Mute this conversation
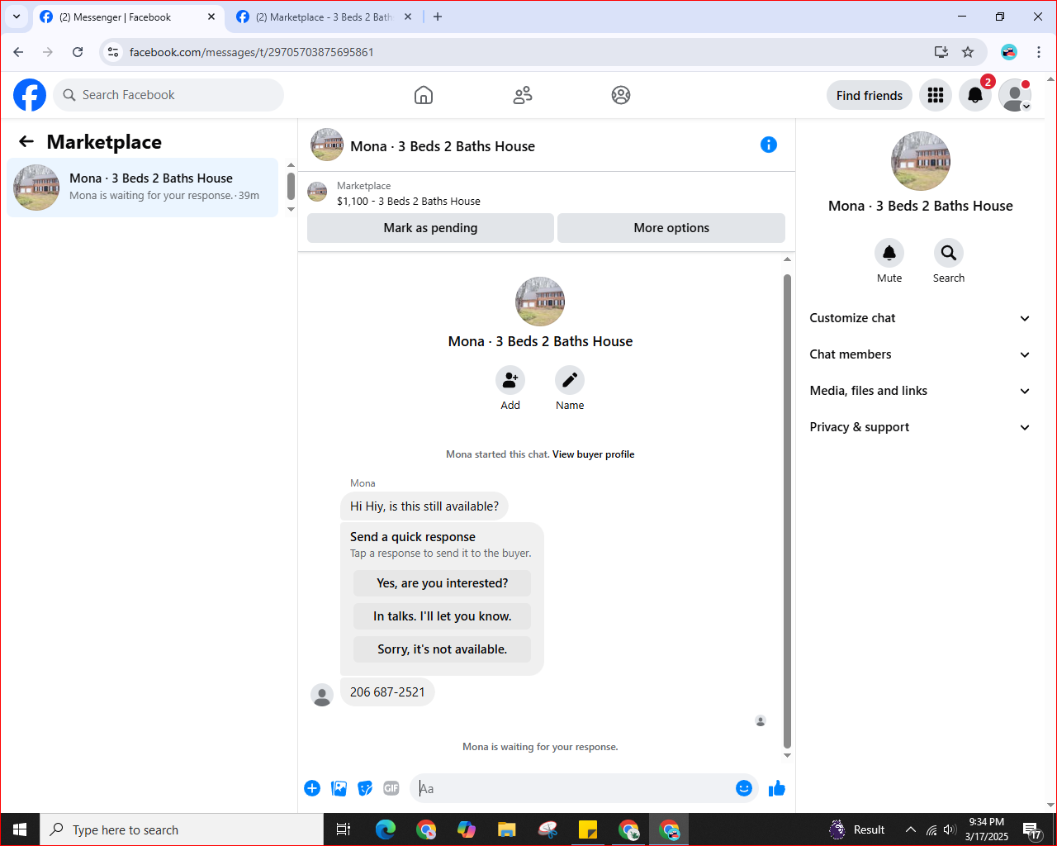The width and height of the screenshot is (1057, 846). (x=889, y=253)
